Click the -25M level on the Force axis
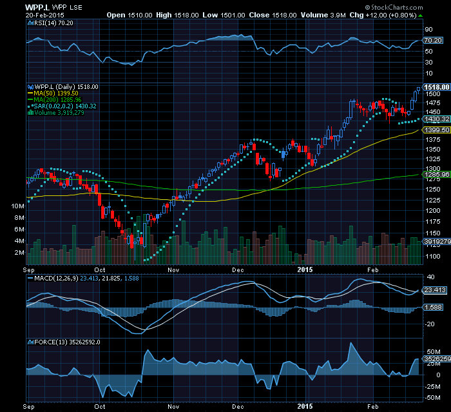451x412 pixels. [432, 386]
